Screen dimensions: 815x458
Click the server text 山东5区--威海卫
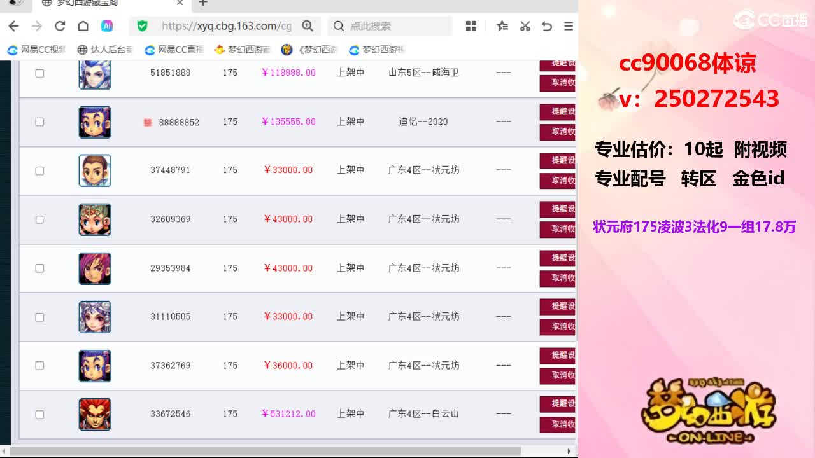(x=423, y=73)
